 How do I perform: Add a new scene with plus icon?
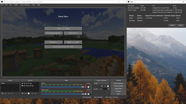(2, 93)
